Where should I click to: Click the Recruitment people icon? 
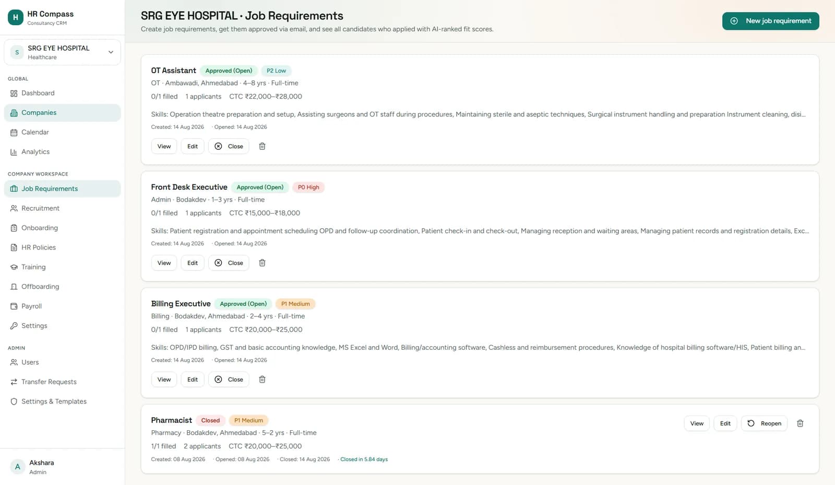pyautogui.click(x=14, y=208)
